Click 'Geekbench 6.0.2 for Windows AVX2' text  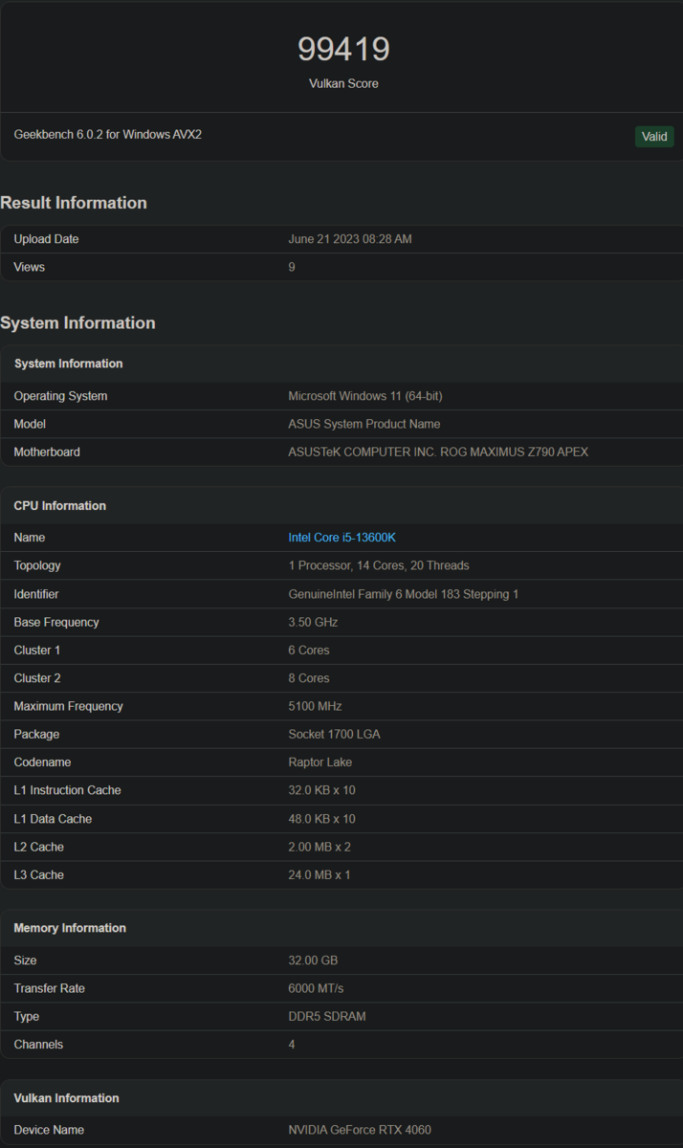[x=107, y=135]
